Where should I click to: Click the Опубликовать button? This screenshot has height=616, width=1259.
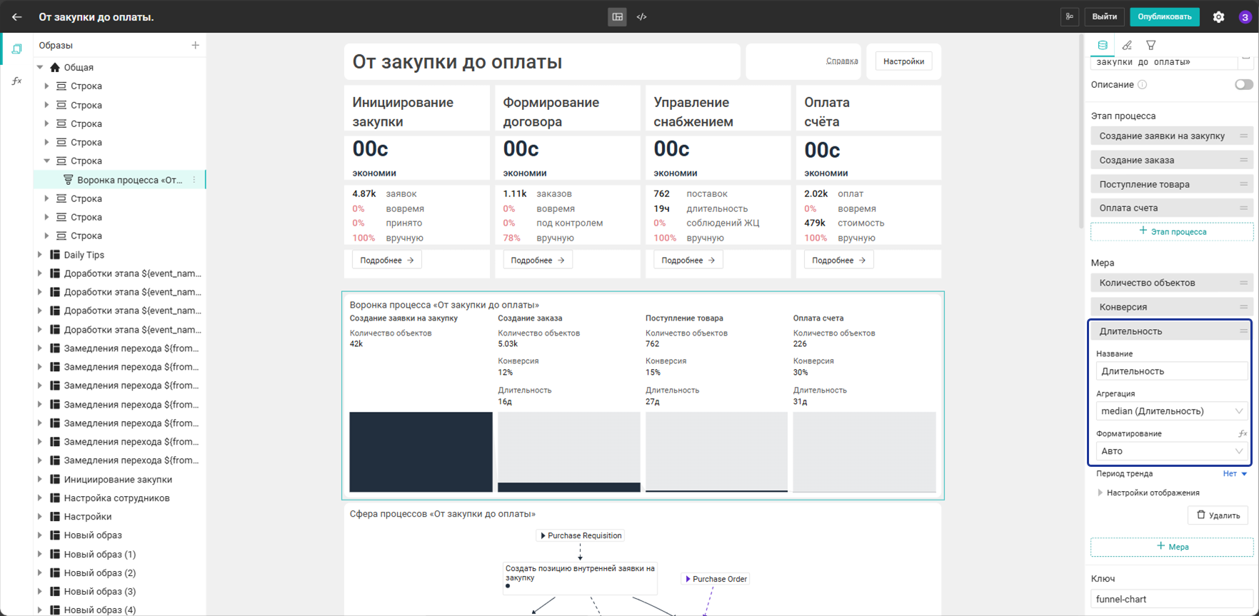pos(1165,16)
